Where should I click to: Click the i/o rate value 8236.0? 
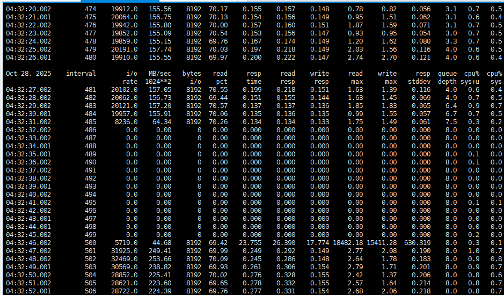coord(126,122)
